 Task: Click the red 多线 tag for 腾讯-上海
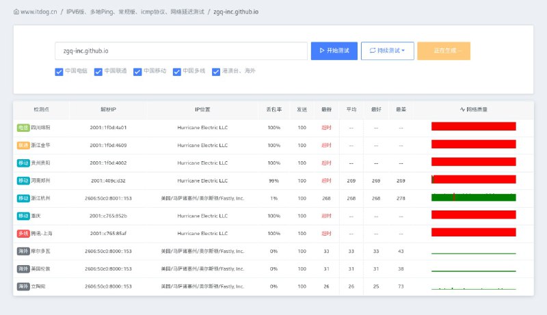23,233
